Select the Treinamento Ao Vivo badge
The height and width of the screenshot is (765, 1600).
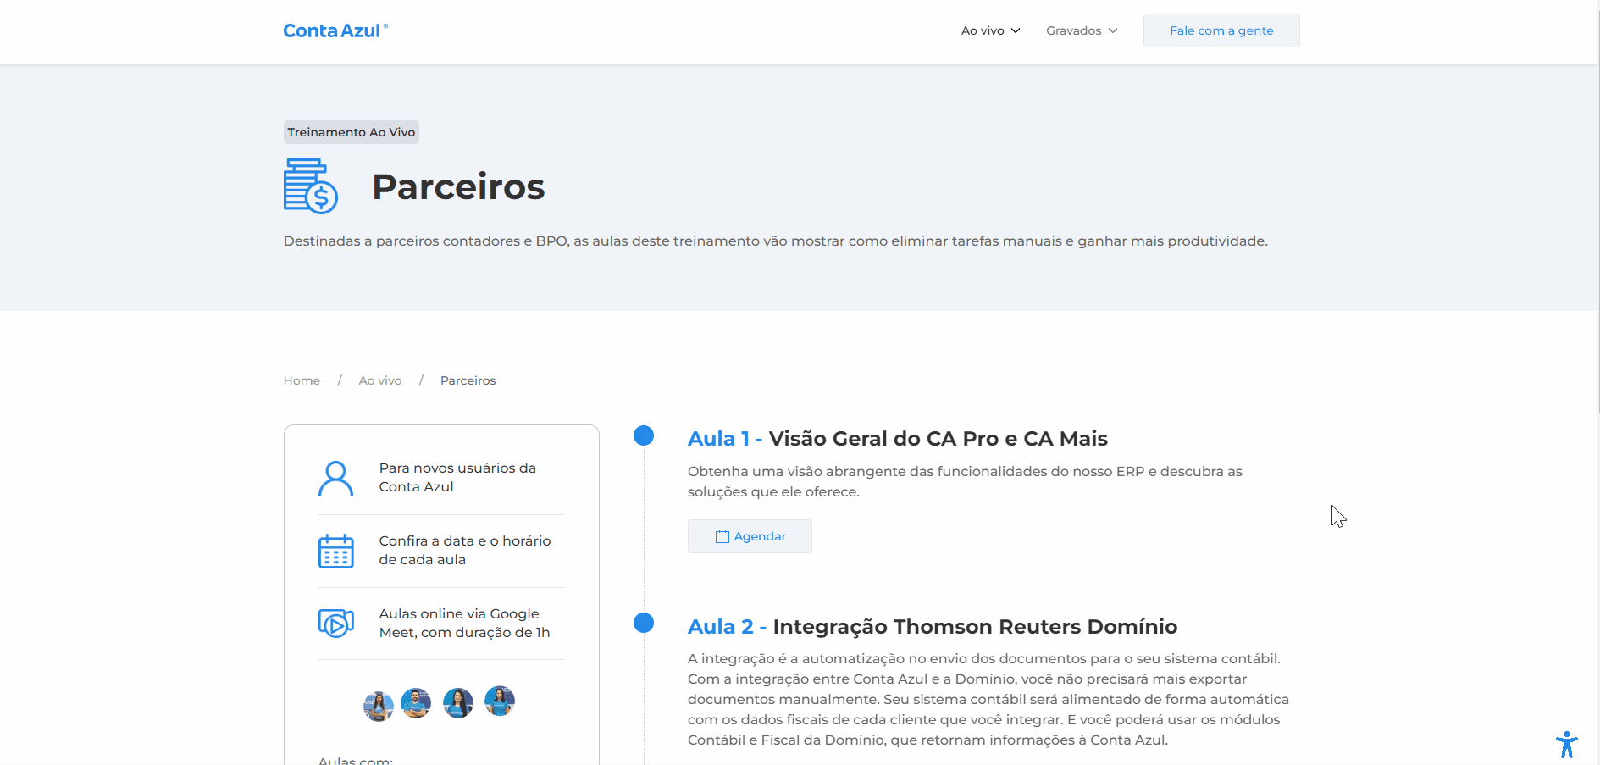[352, 132]
